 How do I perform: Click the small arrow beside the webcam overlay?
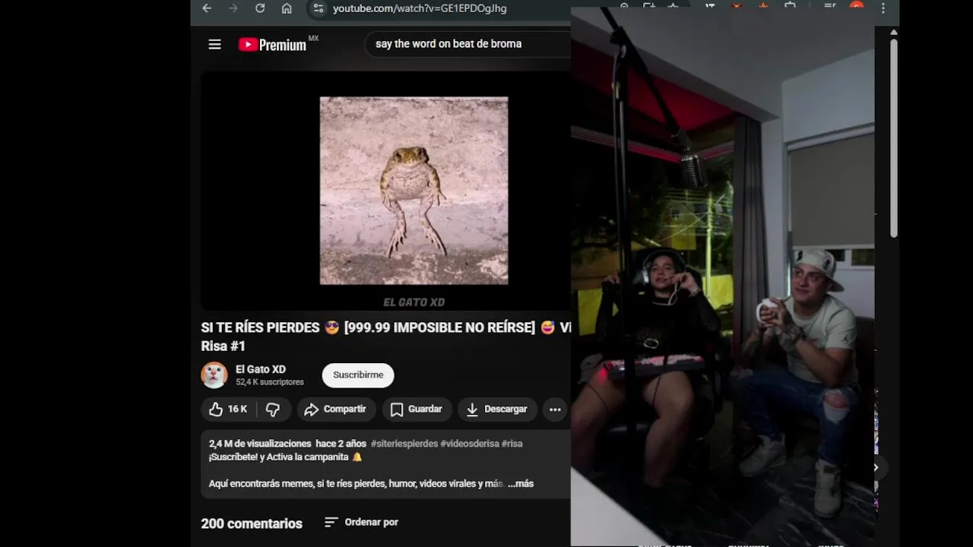point(875,467)
